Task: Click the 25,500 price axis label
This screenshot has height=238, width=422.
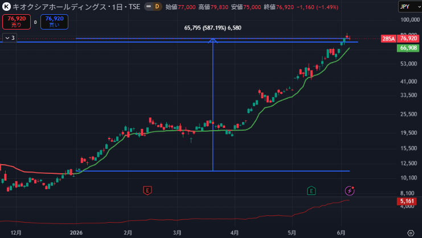Action: point(408,114)
